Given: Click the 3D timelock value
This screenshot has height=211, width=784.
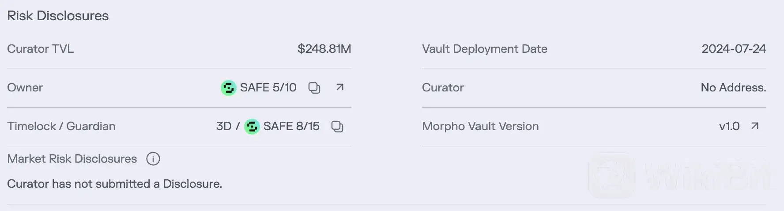Looking at the screenshot, I should 224,126.
